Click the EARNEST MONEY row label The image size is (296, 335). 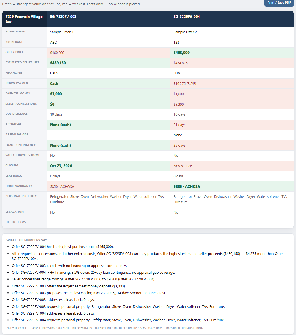click(x=18, y=93)
